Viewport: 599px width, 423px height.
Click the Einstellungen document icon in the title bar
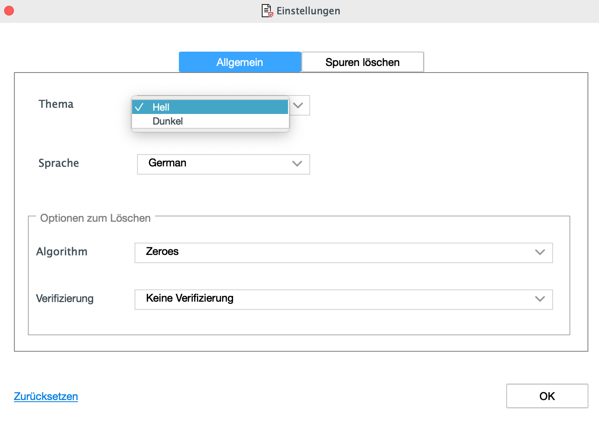(x=267, y=11)
